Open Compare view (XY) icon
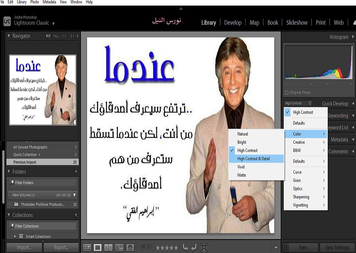Screen dimensions: 356x253 (x=108, y=247)
